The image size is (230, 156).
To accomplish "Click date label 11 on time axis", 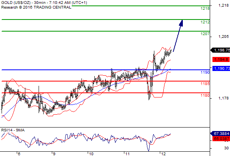I will tap(127, 154).
